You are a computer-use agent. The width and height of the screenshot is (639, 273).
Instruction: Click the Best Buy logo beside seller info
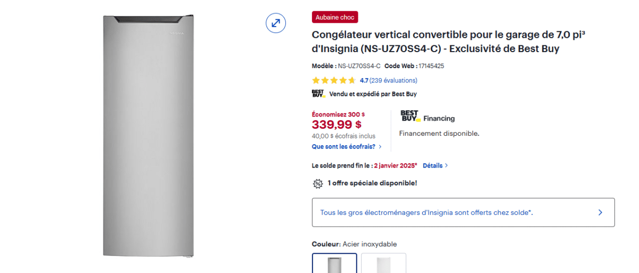[x=318, y=94]
